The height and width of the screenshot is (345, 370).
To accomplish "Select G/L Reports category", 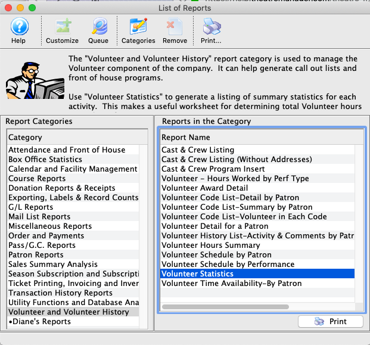I will [x=73, y=207].
